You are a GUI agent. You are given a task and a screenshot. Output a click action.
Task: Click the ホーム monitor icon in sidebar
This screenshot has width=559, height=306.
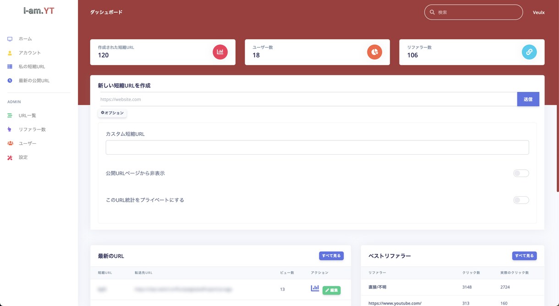pos(10,39)
